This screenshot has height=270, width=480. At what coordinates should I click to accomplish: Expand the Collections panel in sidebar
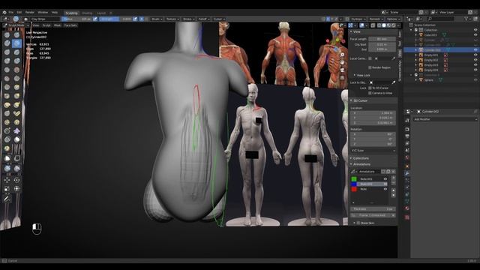361,158
